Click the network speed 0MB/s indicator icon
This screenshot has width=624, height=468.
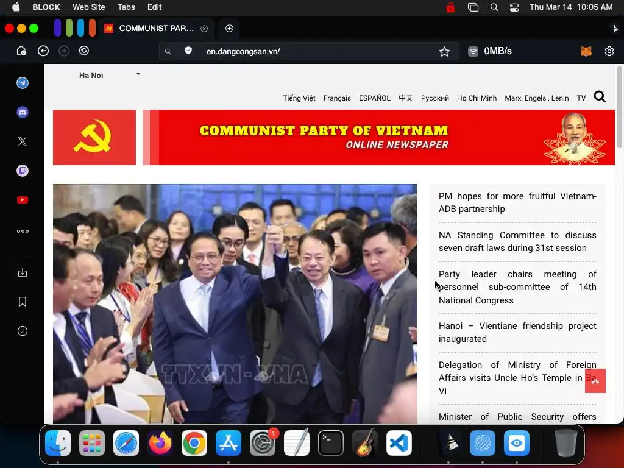473,51
